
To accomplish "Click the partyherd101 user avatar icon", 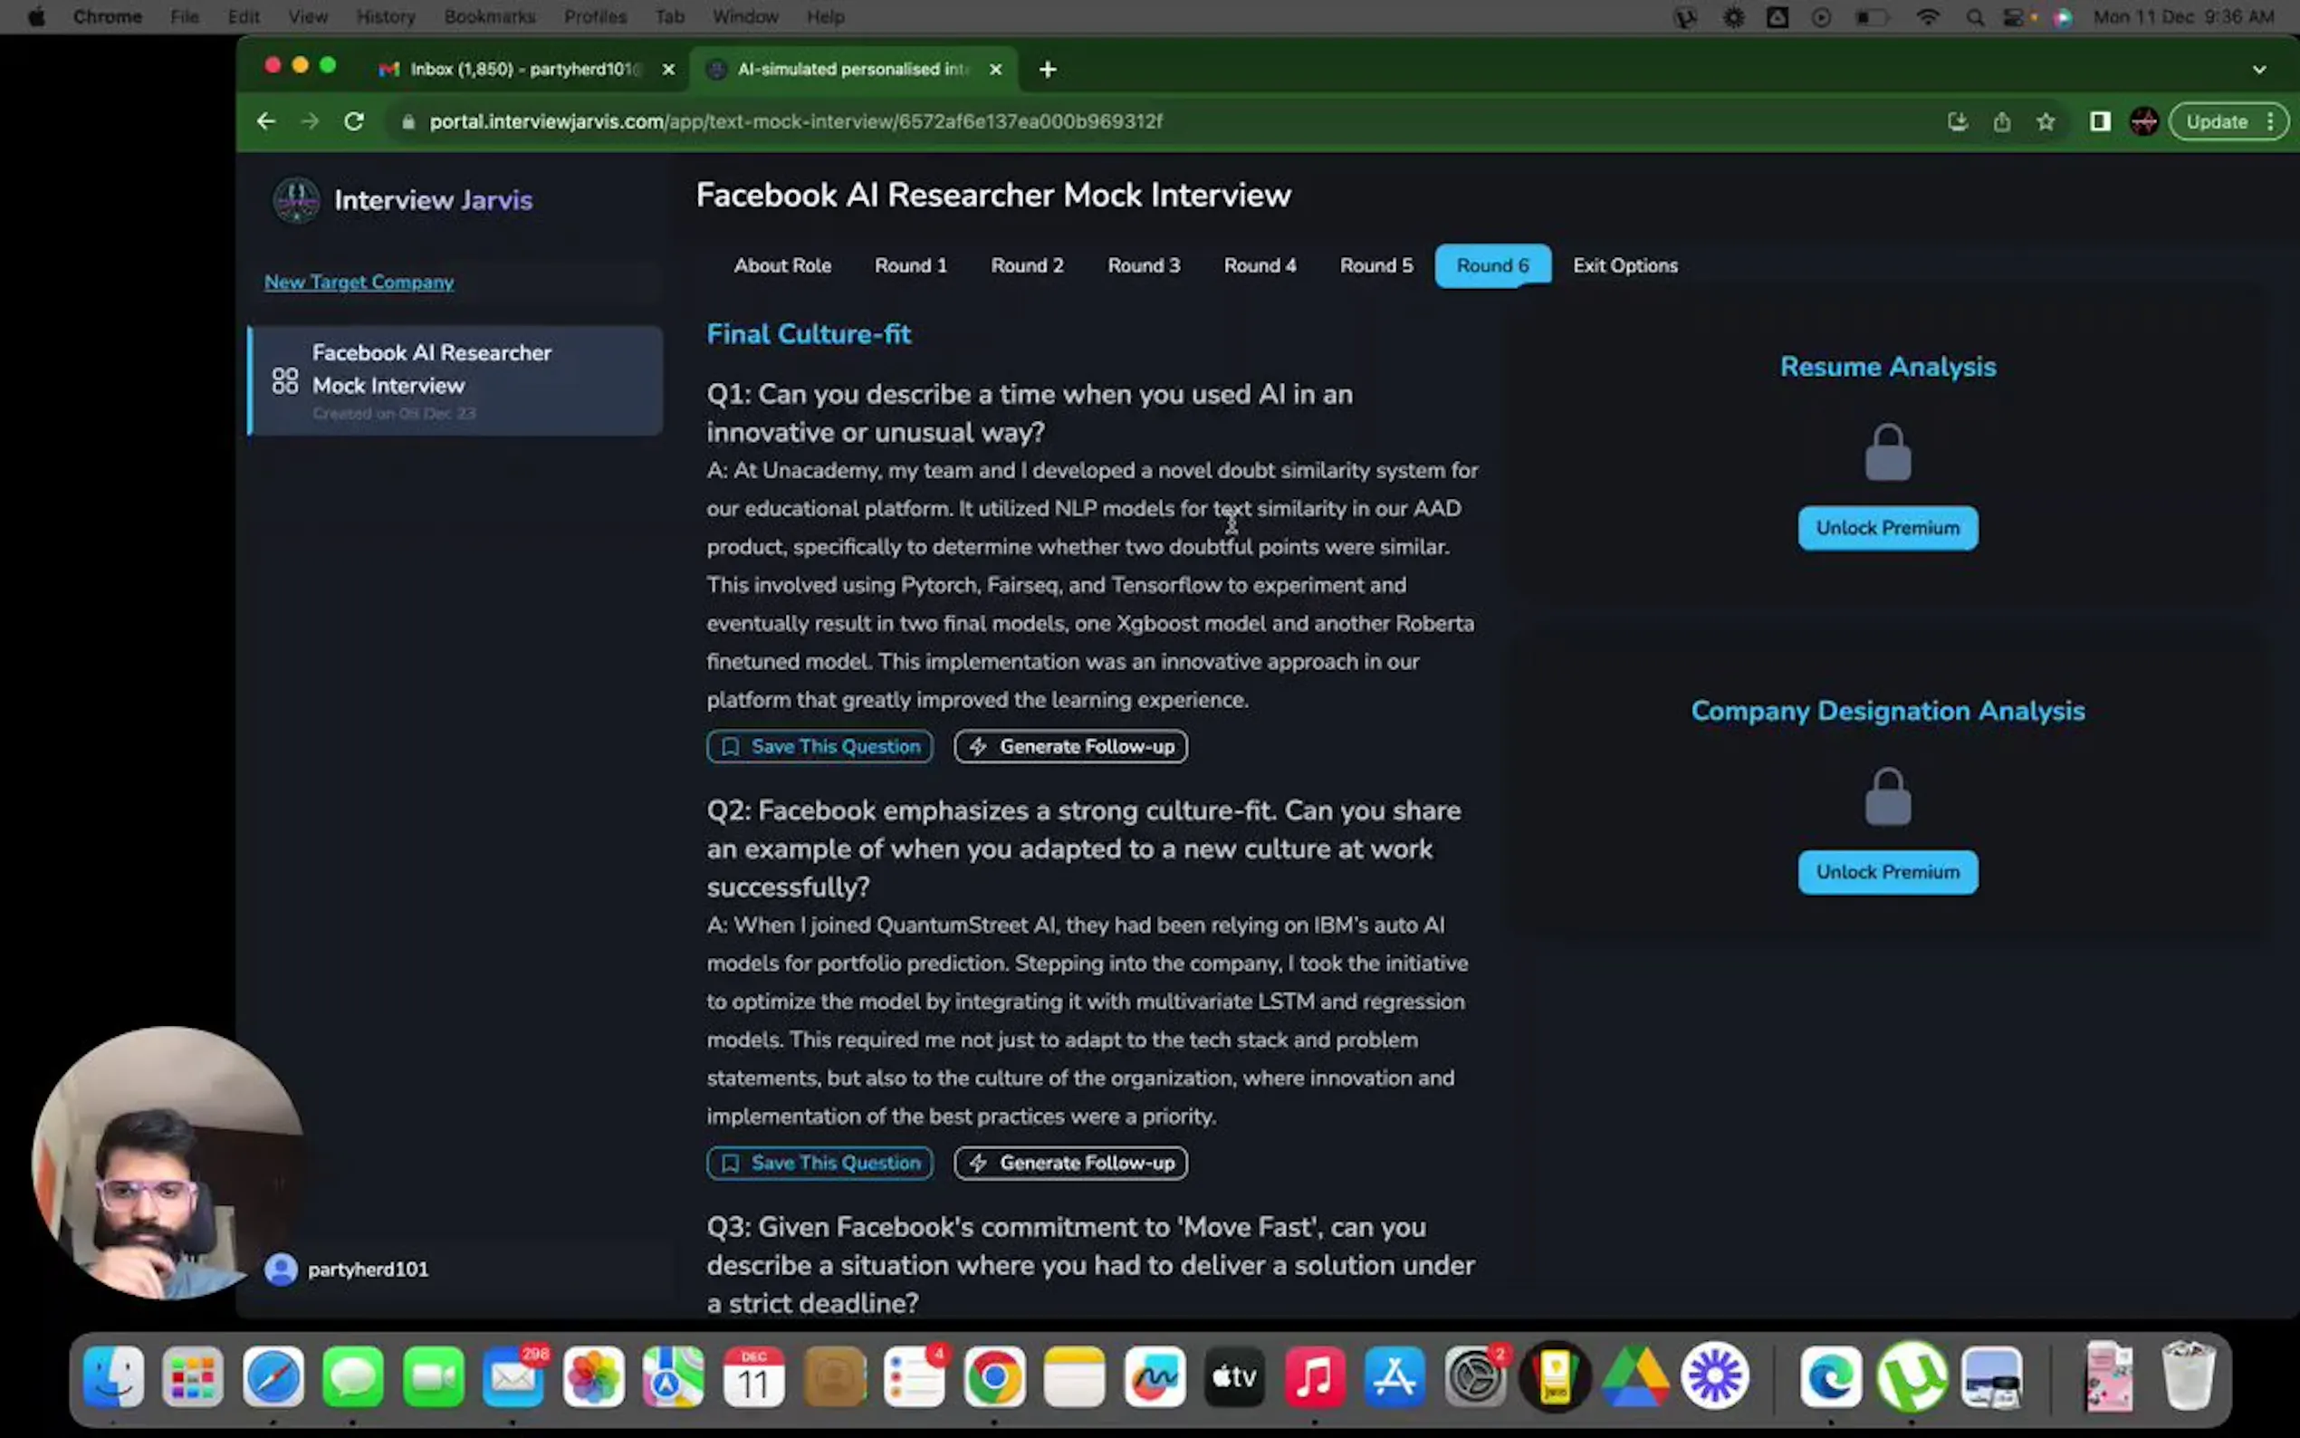I will pos(281,1269).
